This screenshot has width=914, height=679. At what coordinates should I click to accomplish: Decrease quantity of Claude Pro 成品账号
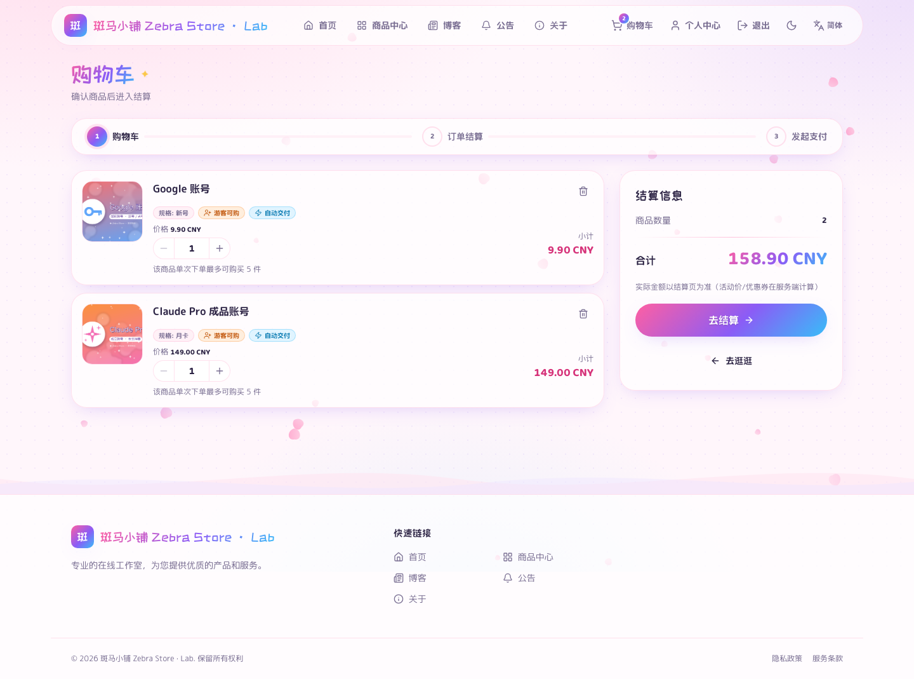164,371
